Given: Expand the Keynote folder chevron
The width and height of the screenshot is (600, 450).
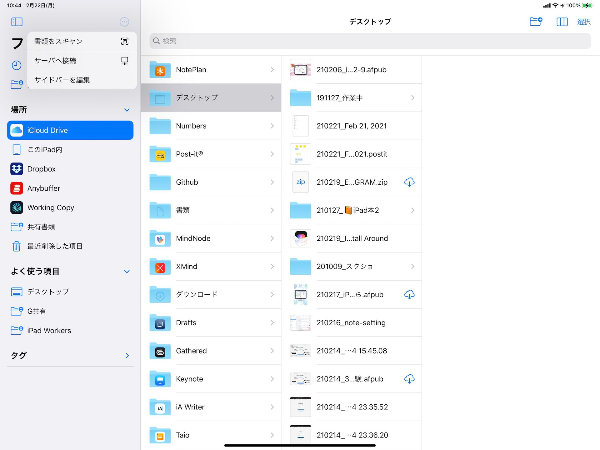Looking at the screenshot, I should click(x=272, y=379).
